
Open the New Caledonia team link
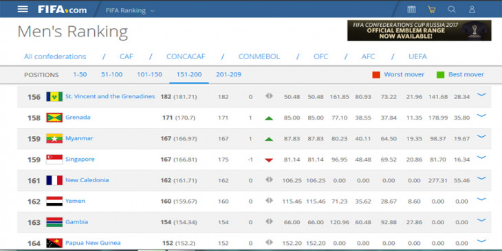pyautogui.click(x=87, y=180)
